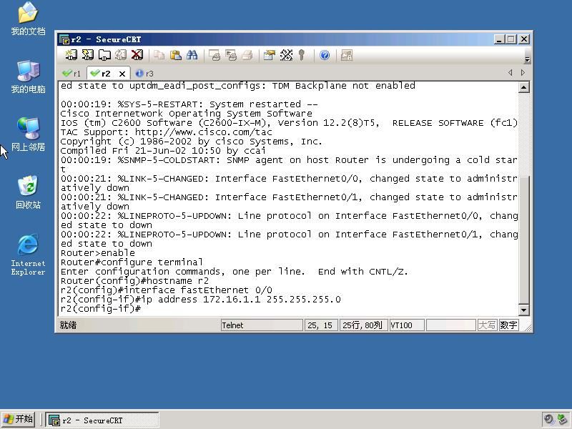Click the tab scroll right arrow
Screen dimensions: 572x429
[523, 73]
